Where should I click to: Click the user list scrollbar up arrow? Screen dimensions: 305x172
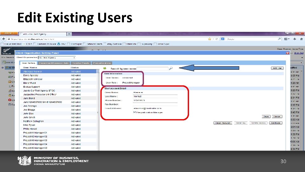(98, 71)
